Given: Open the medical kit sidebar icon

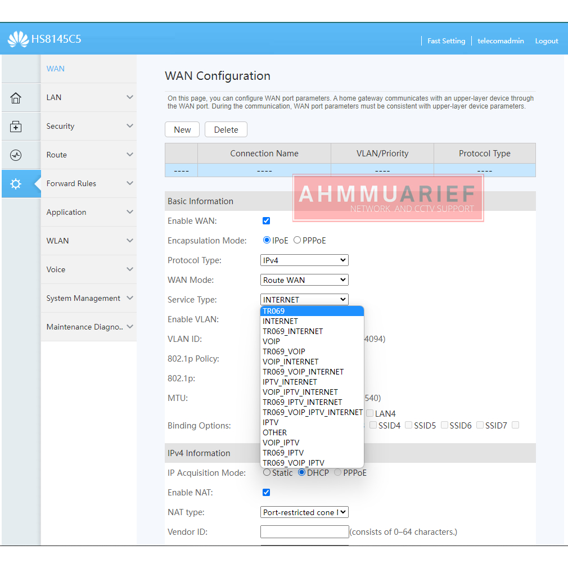Looking at the screenshot, I should point(16,127).
